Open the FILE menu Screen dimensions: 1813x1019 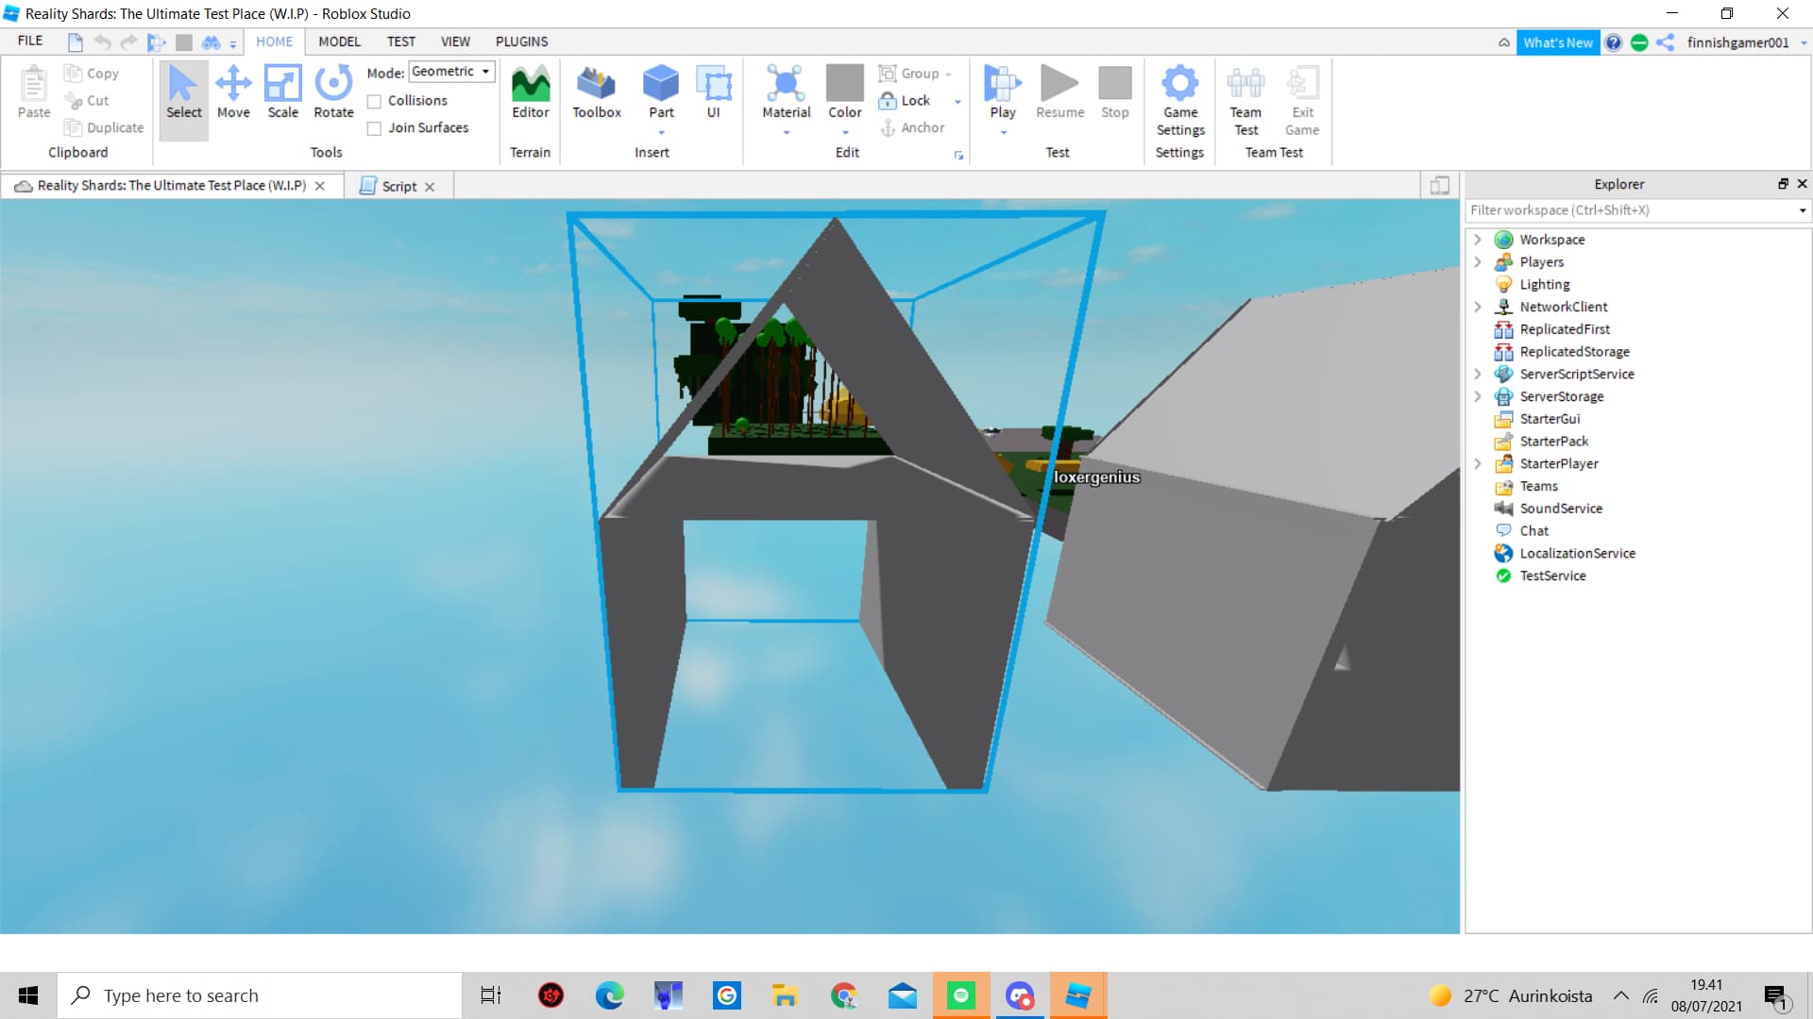click(x=30, y=42)
